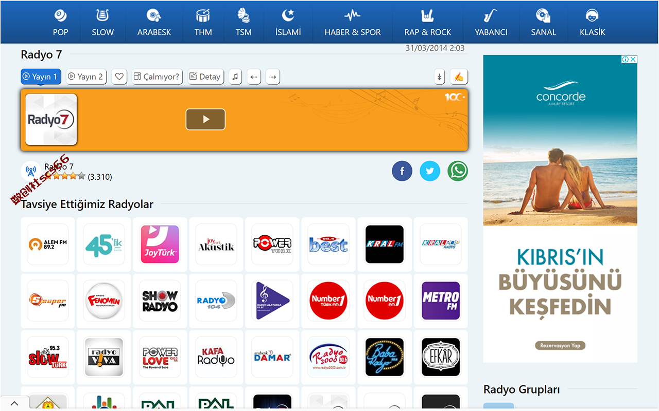This screenshot has height=411, width=659.
Task: Open the THM category
Action: tap(203, 22)
